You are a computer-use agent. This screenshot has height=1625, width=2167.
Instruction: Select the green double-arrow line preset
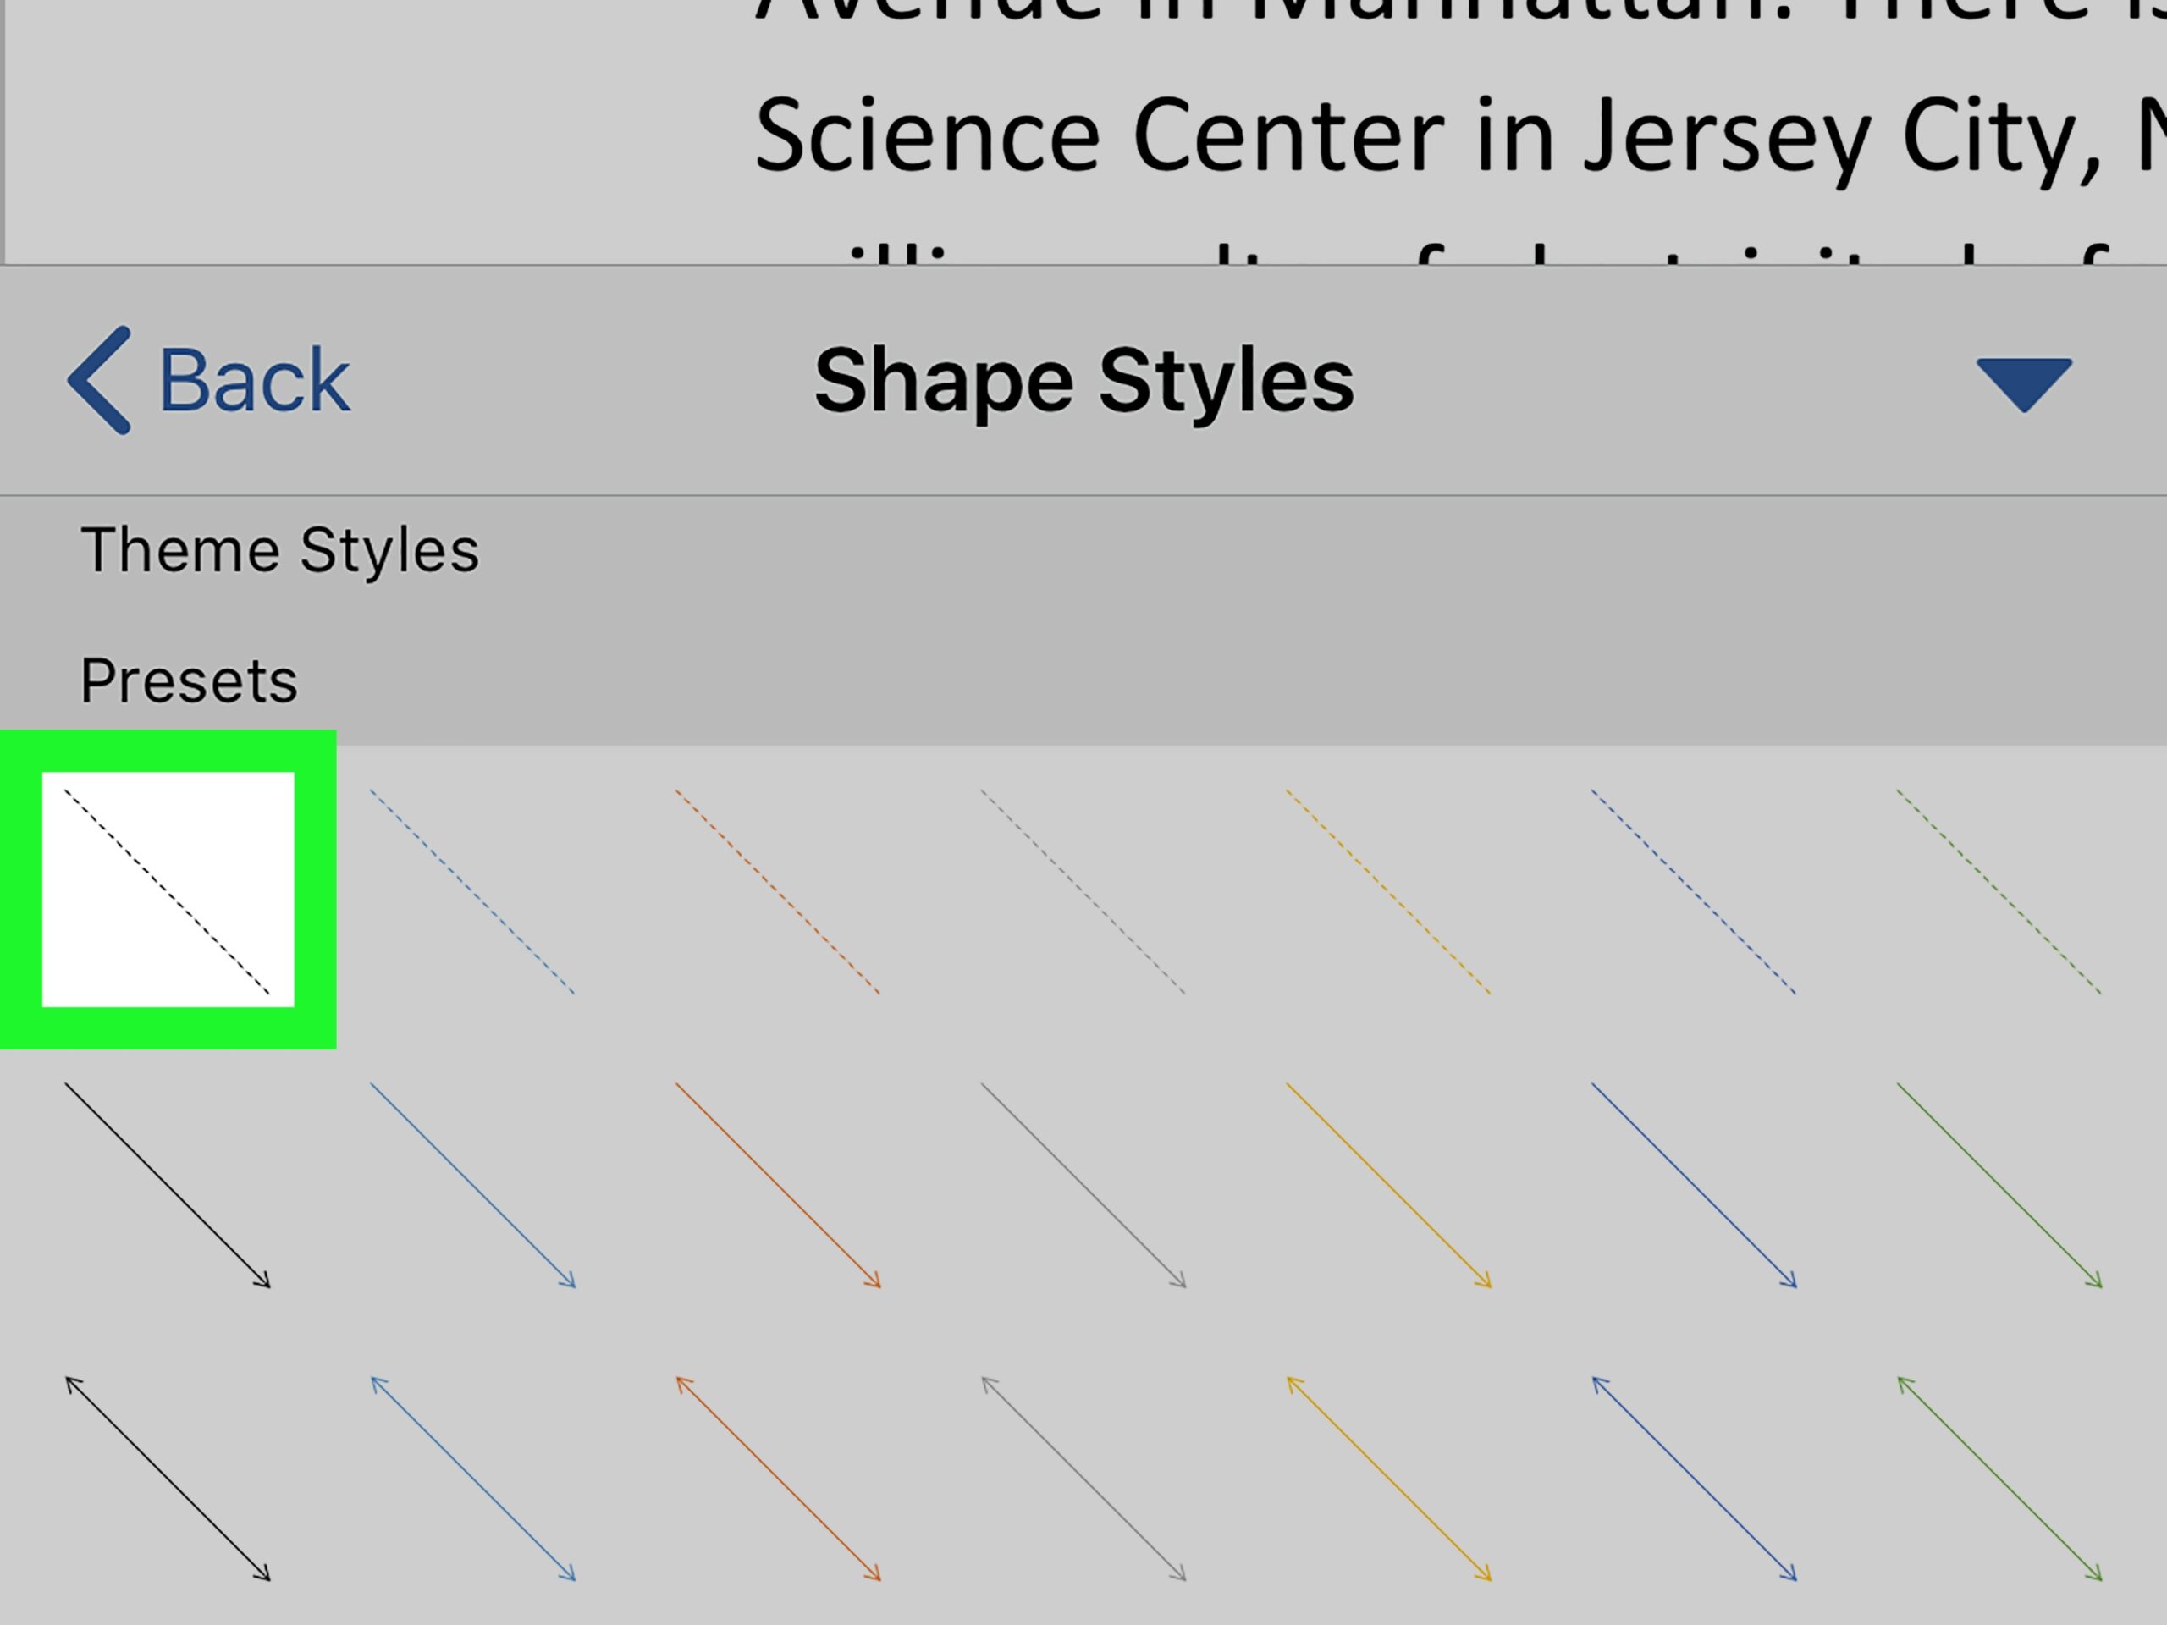(1999, 1478)
